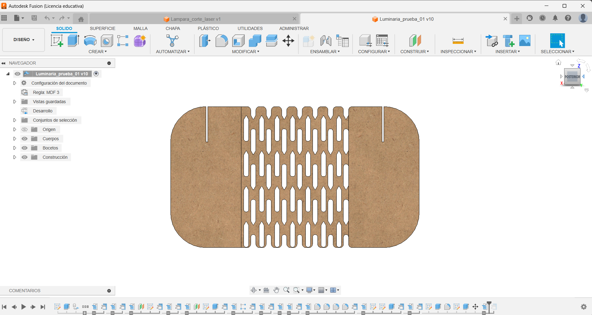
Task: Jump to the beginning of the timeline
Action: 4,307
